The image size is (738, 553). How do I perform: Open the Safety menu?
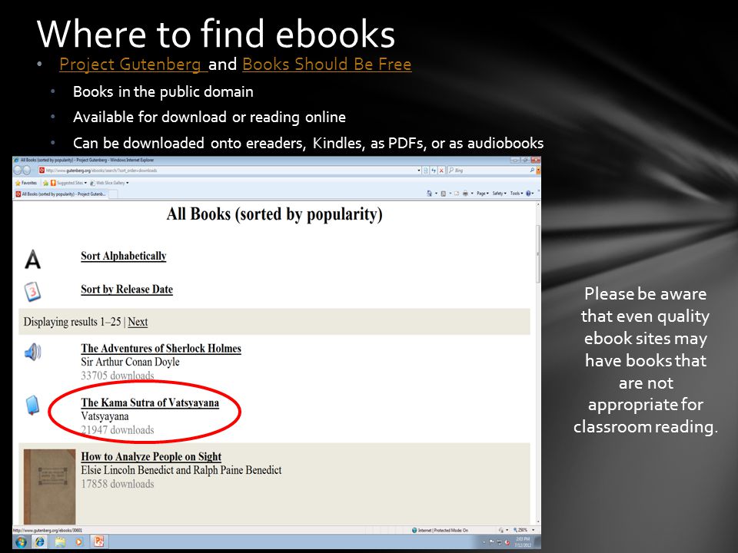coord(500,194)
